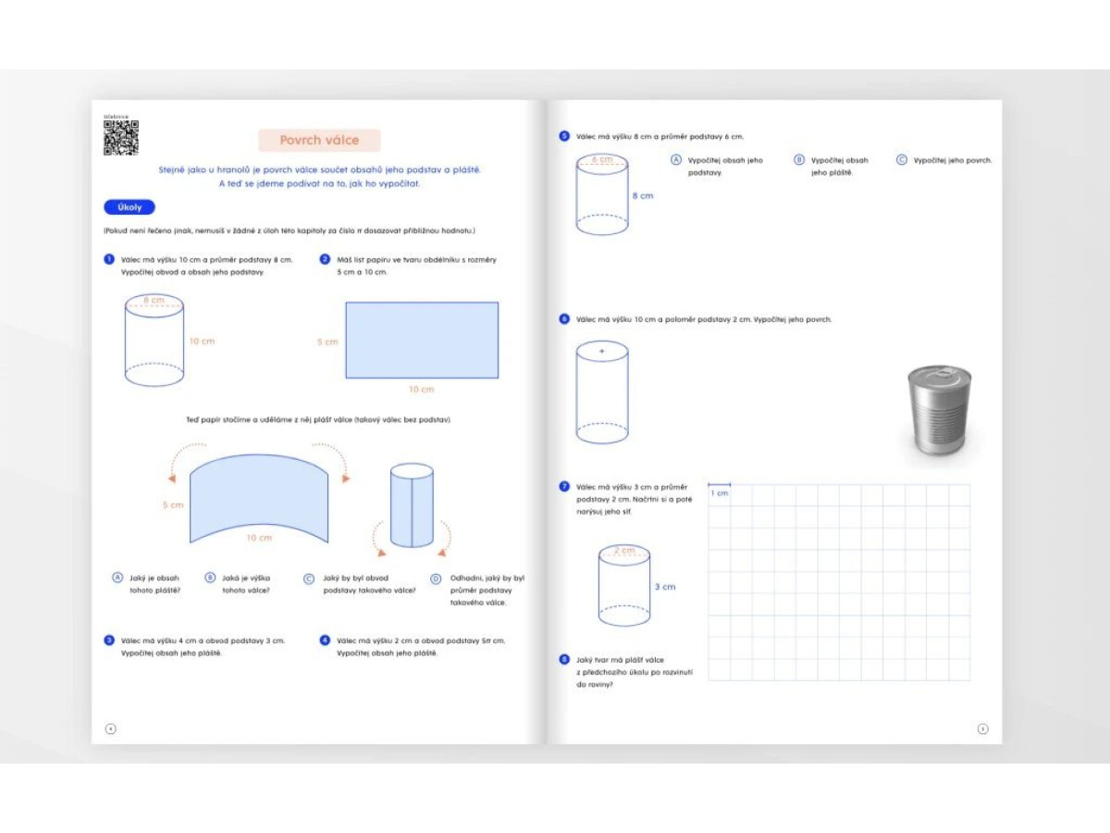Click the task number 1 bullet
The image size is (1110, 833).
109,259
